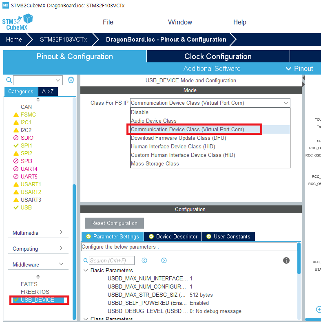Image resolution: width=321 pixels, height=324 pixels.
Task: Open the Window menu
Action: 180,22
